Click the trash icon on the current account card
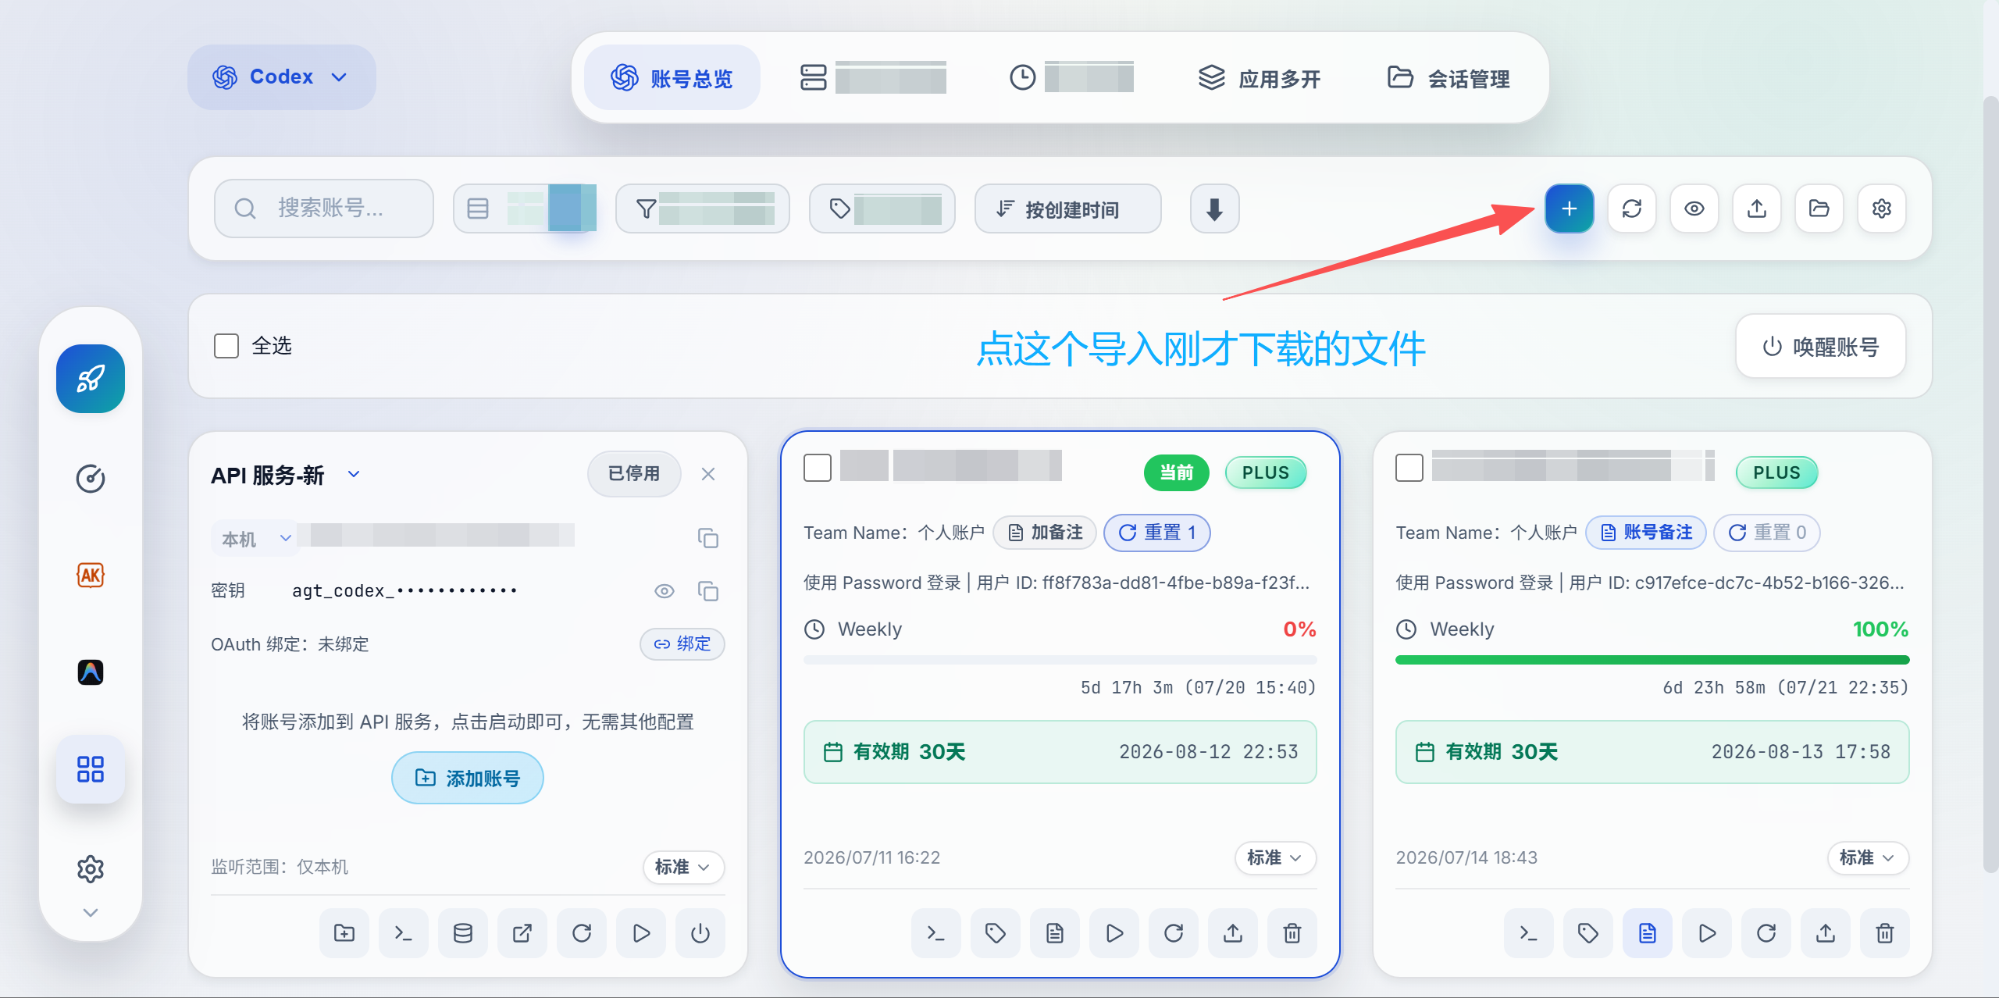 coord(1292,933)
